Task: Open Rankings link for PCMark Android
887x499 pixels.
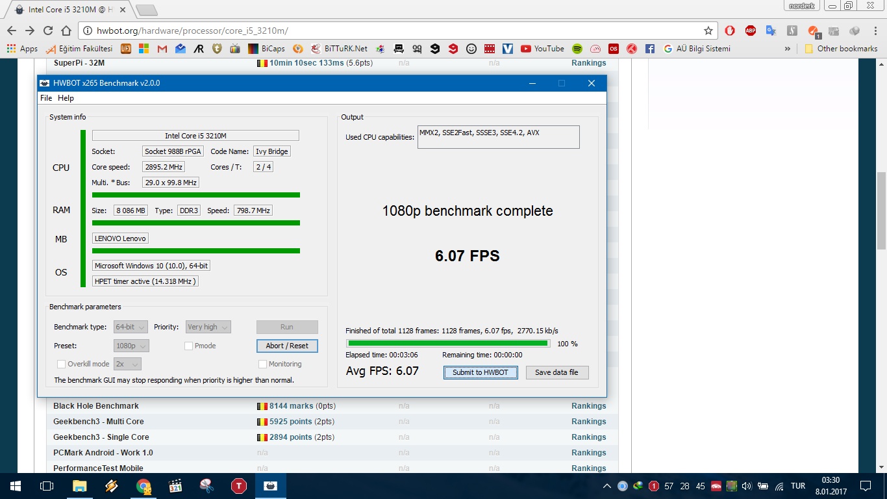Action: [588, 453]
